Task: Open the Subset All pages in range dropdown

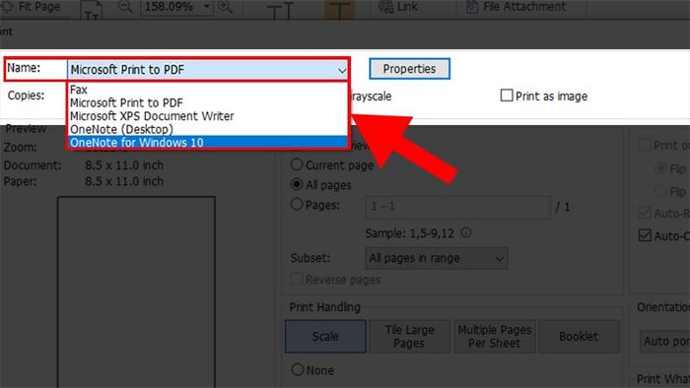Action: [x=437, y=258]
